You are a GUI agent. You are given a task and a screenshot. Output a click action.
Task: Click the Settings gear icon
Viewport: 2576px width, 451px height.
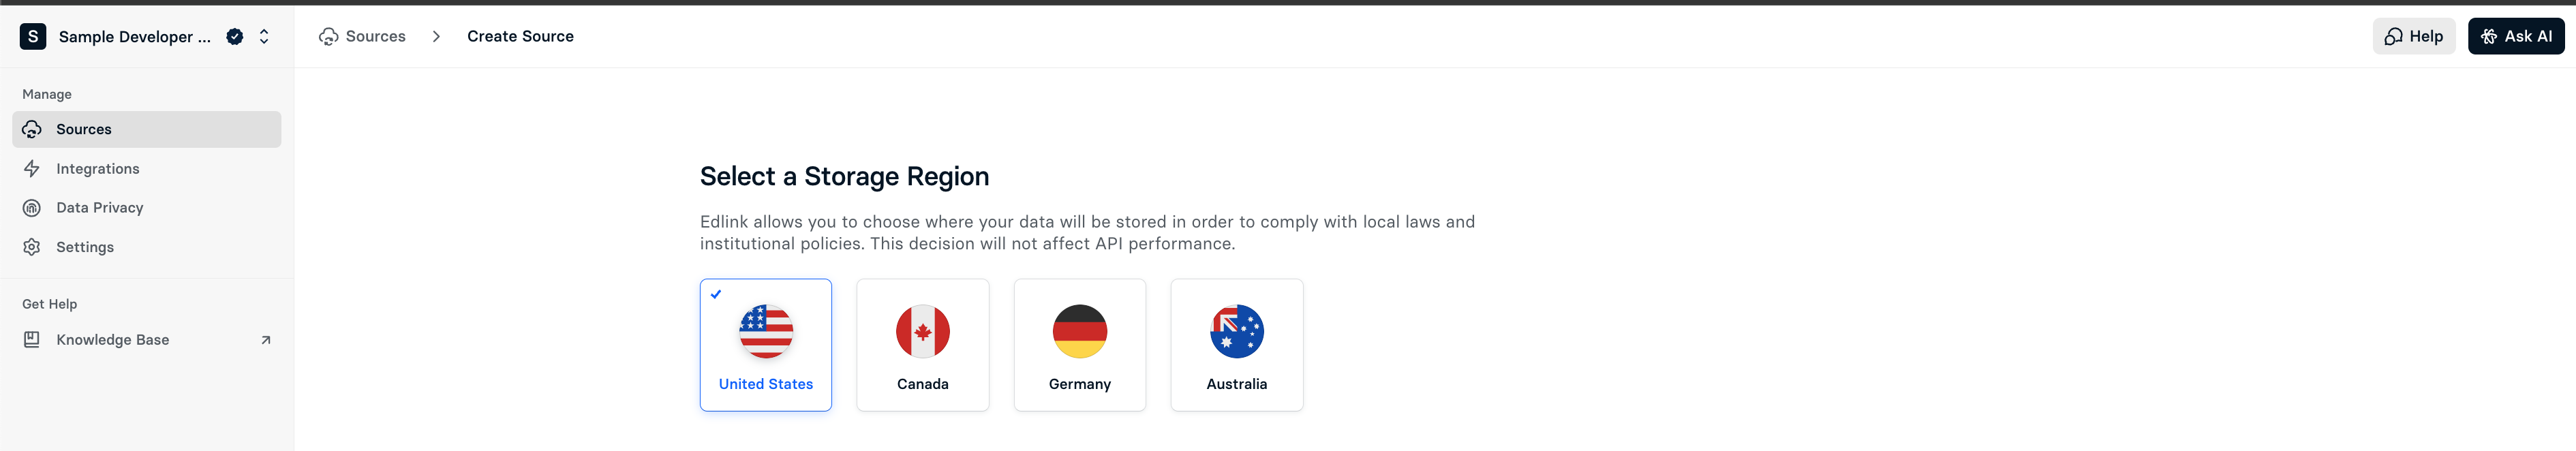click(x=32, y=247)
